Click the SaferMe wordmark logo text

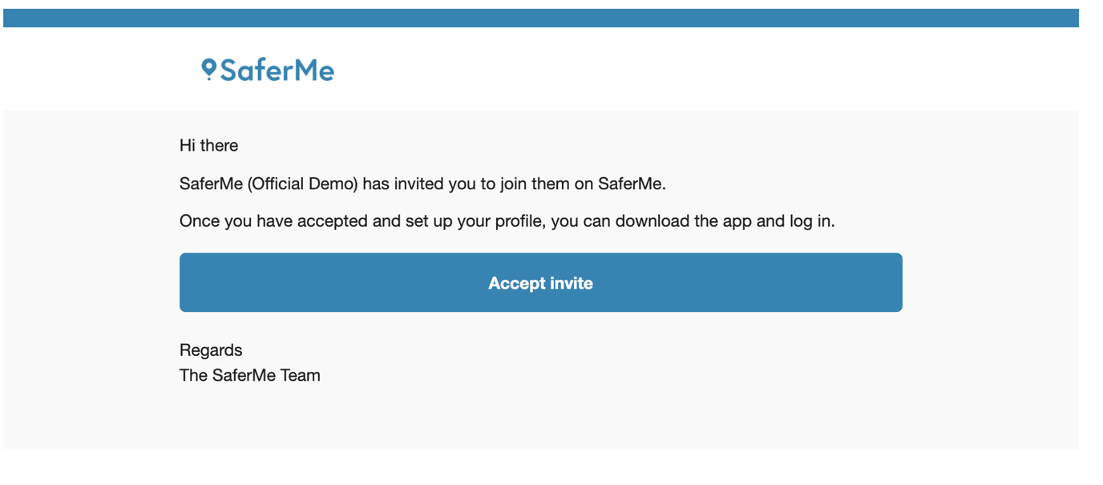click(x=277, y=71)
